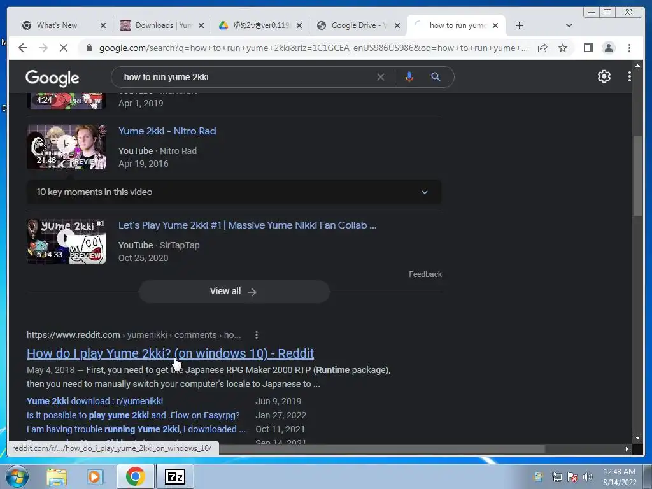The height and width of the screenshot is (489, 652).
Task: Open the Google page vertical dots menu
Action: (x=629, y=76)
